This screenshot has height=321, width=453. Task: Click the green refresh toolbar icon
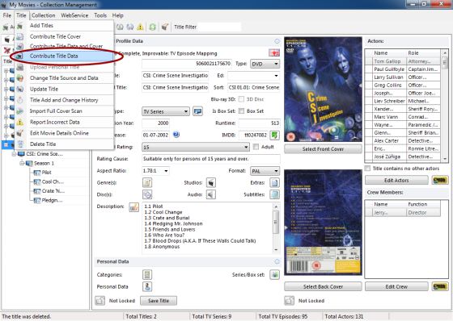153,27
